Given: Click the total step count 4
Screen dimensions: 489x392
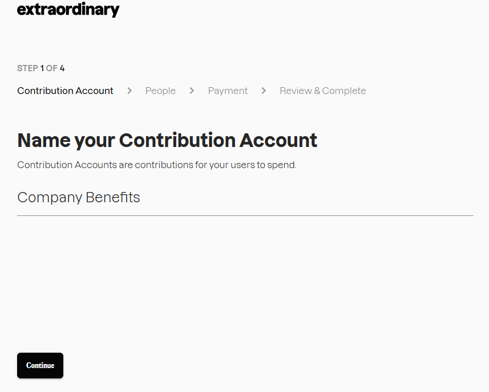Looking at the screenshot, I should tap(62, 68).
